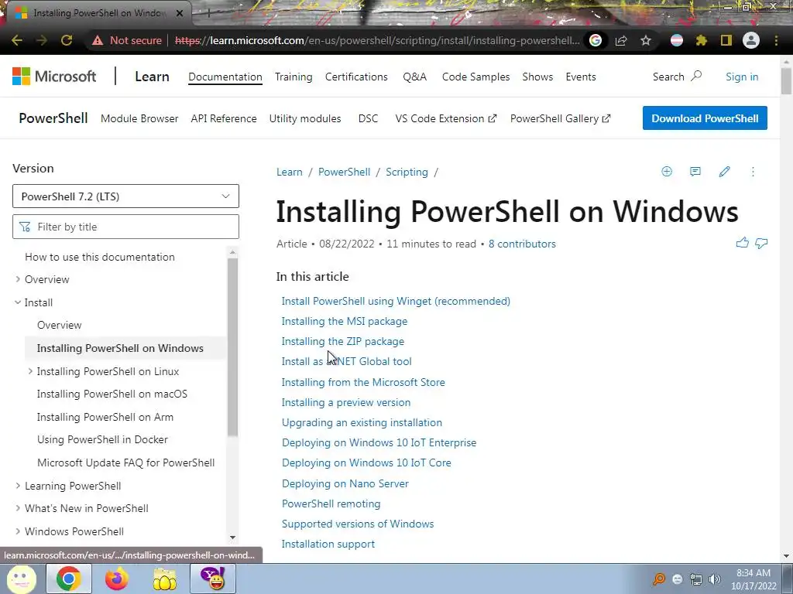Open Module Browser in PowerShell nav
Screen dimensions: 793x594
[x=139, y=118]
